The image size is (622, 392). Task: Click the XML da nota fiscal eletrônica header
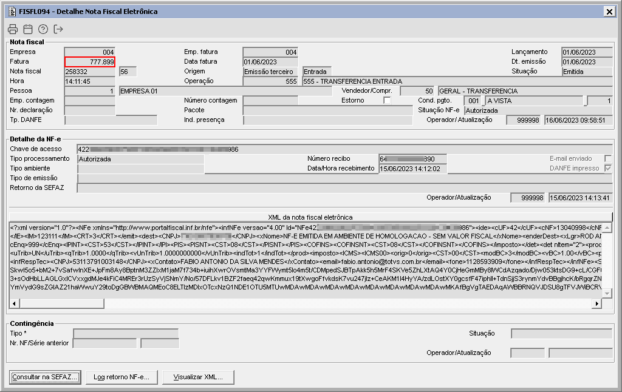pos(310,217)
